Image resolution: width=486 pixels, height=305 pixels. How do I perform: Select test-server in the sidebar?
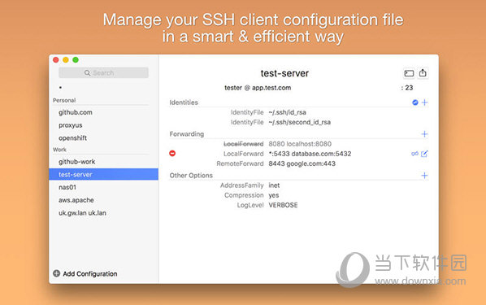(x=103, y=174)
